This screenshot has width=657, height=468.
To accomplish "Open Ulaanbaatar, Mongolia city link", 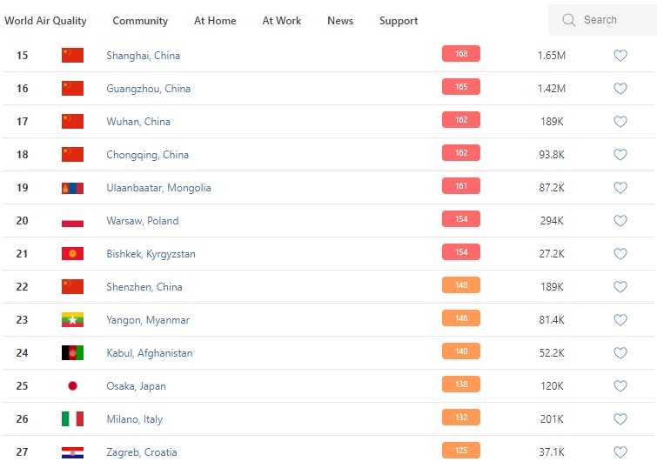I will [x=158, y=188].
